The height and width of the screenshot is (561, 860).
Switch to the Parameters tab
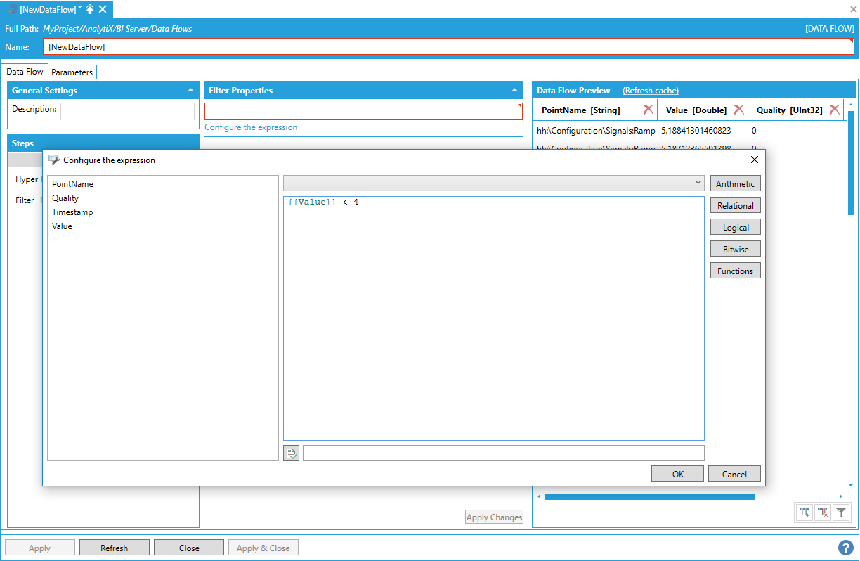tap(72, 72)
